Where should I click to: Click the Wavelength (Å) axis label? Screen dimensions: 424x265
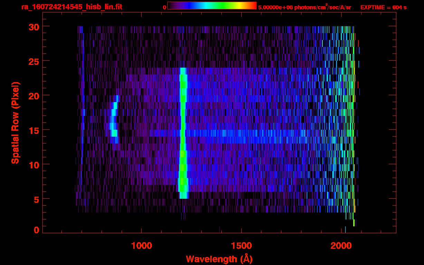[x=219, y=259]
